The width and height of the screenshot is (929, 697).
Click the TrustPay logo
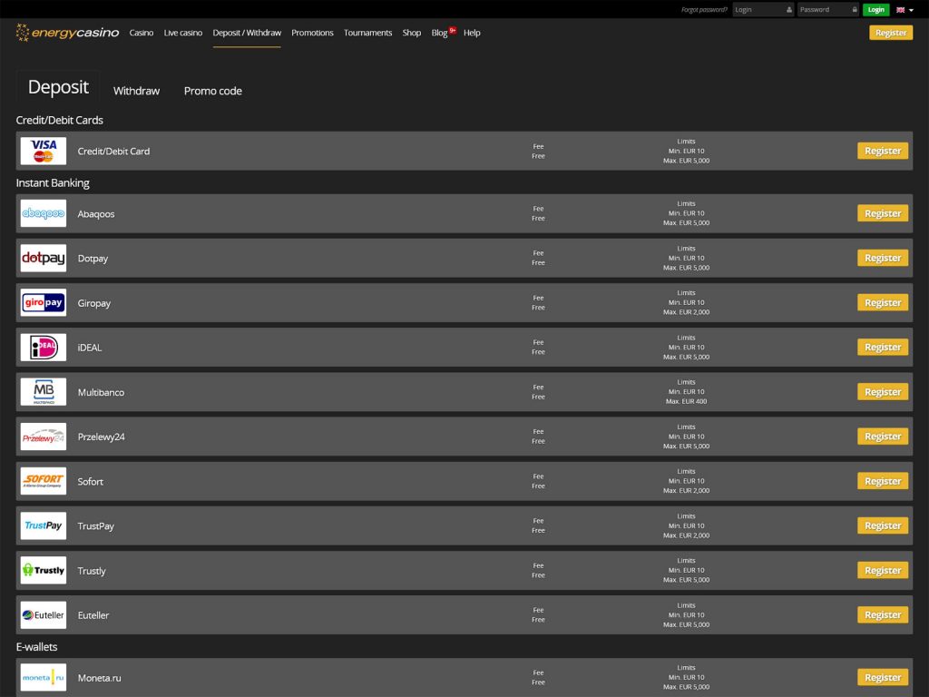[x=44, y=525]
